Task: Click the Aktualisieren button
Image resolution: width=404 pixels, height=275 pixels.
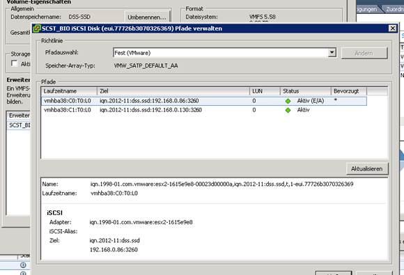Action: tap(366, 169)
